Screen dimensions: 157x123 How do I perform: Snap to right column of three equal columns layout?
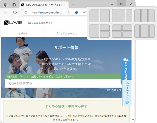pos(151,16)
